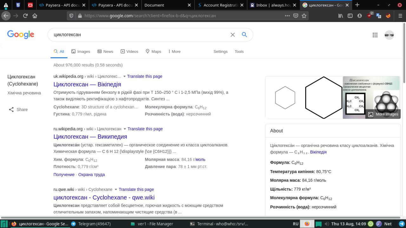The width and height of the screenshot is (406, 228).
Task: Open the shield tracking protection icon
Action: click(71, 16)
